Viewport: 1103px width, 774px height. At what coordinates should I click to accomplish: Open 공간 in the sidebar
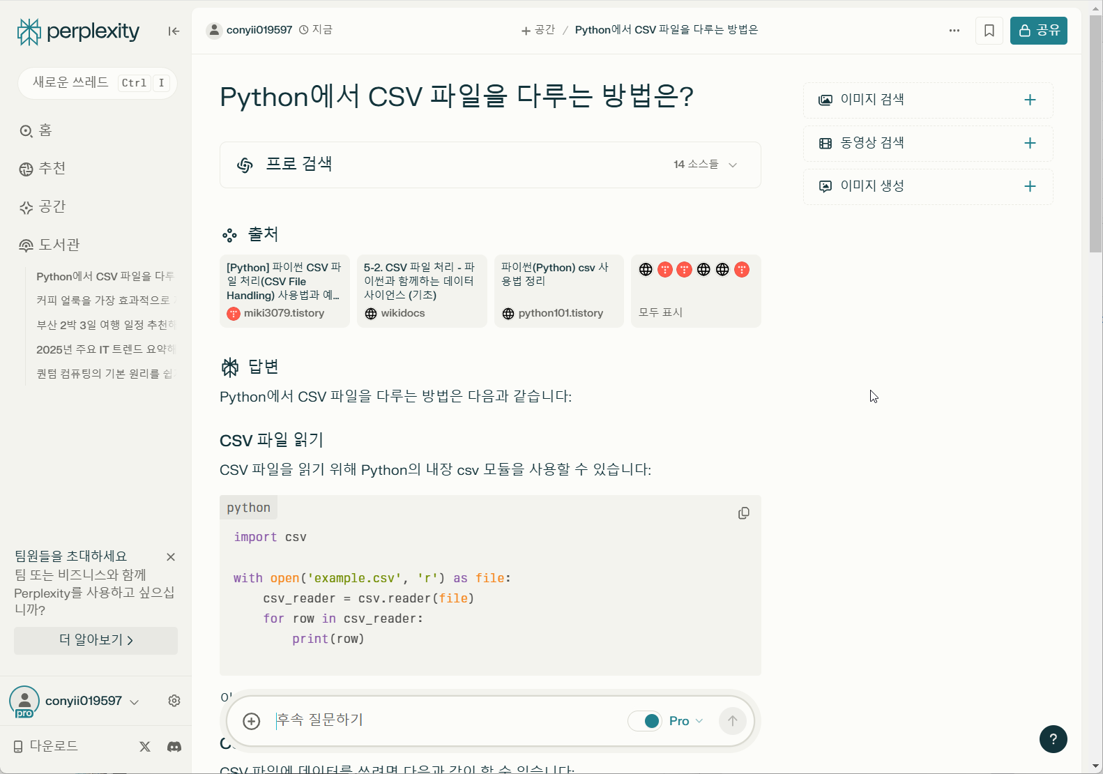43,206
